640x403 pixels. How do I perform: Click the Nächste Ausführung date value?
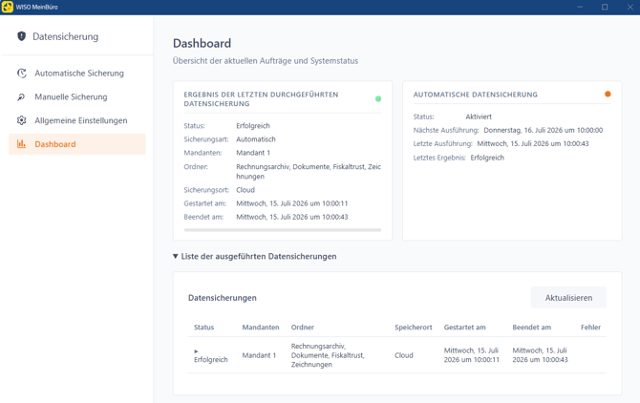(543, 130)
